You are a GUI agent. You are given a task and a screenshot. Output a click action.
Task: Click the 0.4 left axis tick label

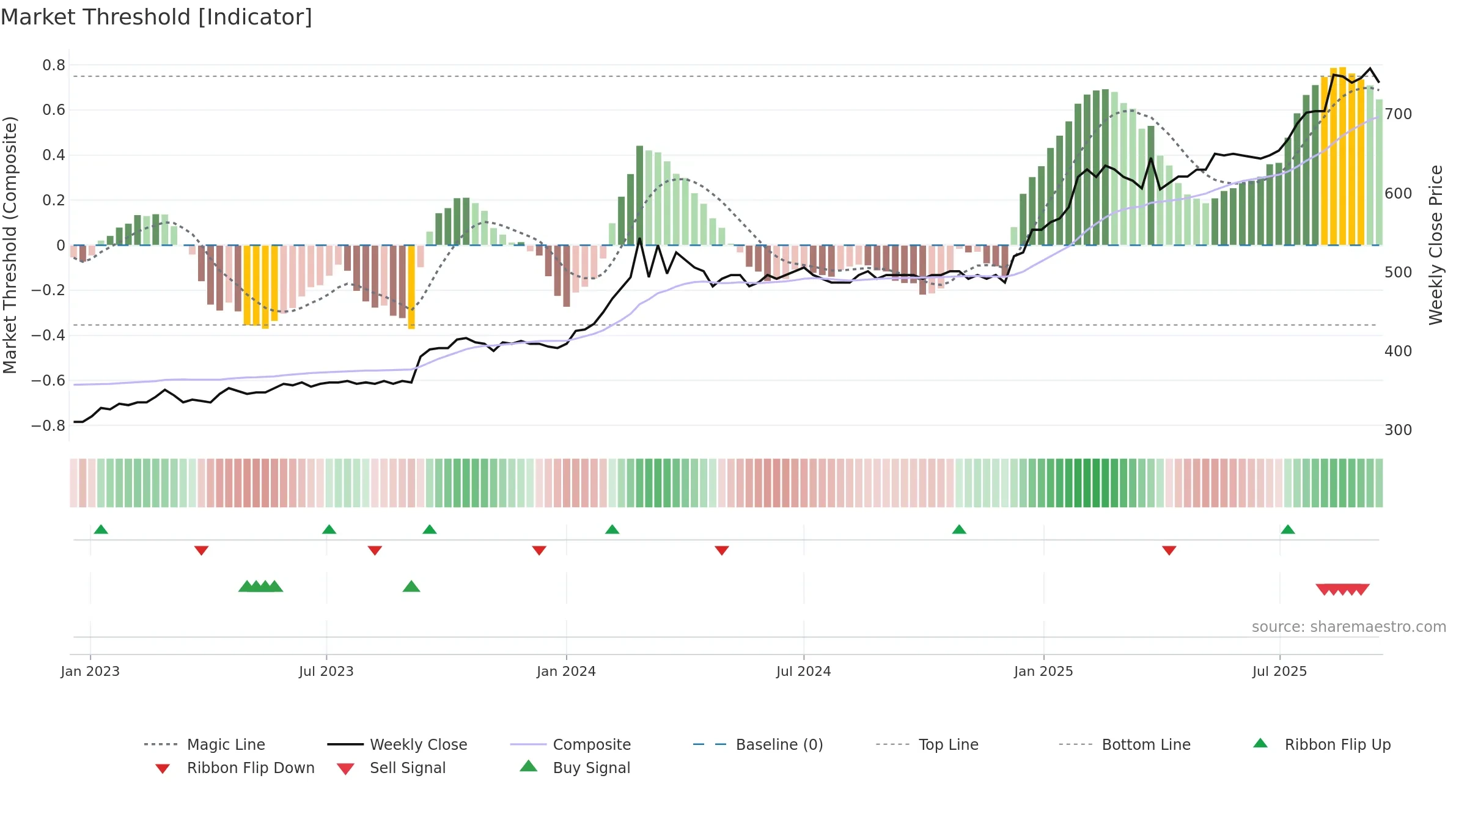pyautogui.click(x=54, y=155)
